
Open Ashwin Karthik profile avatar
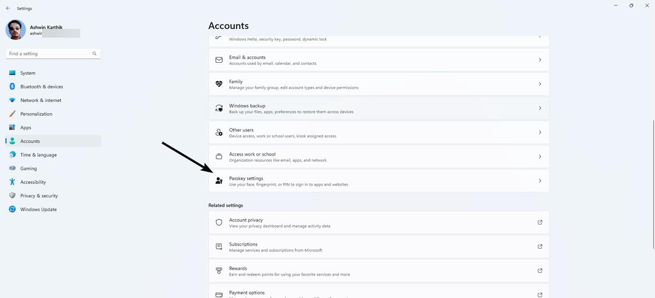click(15, 29)
